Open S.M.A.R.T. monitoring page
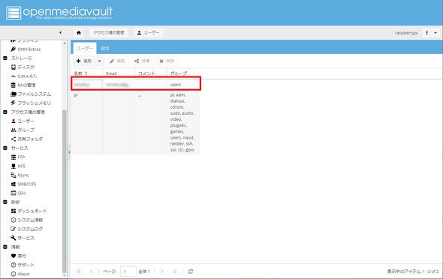443x279 pixels. (x=24, y=76)
